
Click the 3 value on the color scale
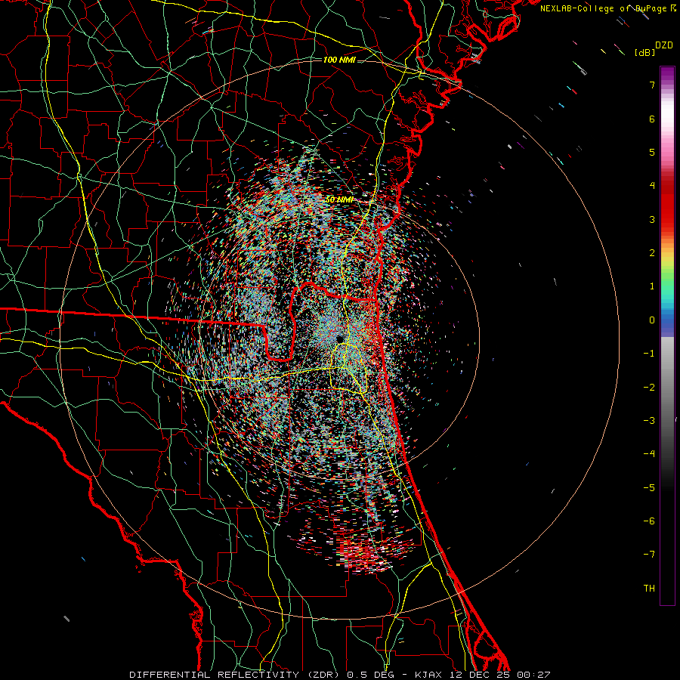(652, 219)
